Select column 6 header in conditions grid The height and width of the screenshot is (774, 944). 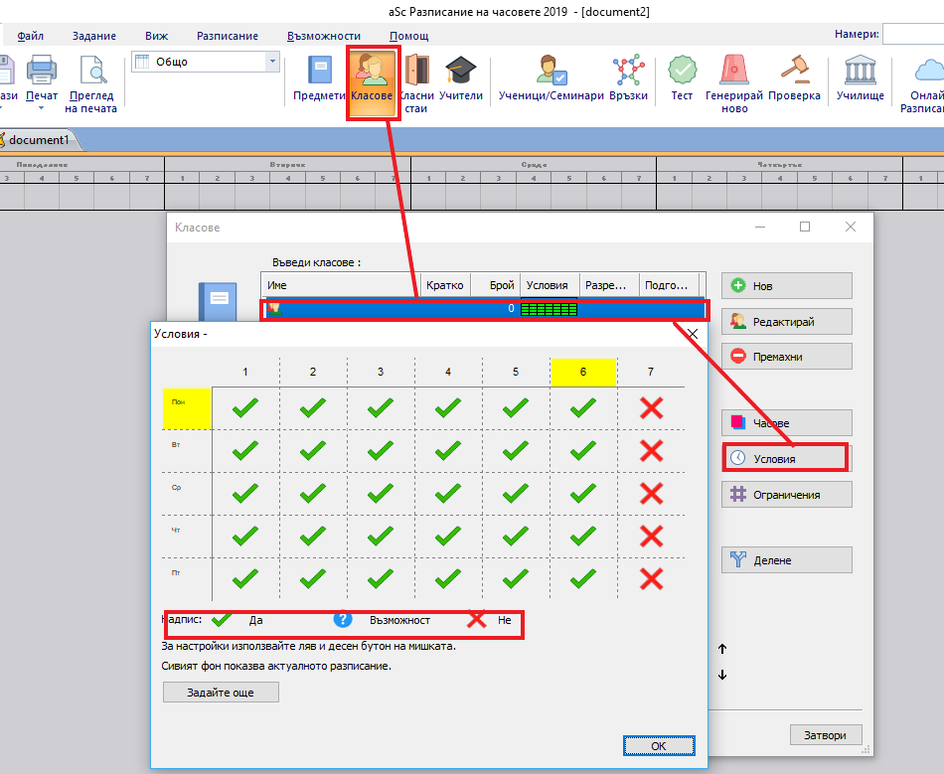[x=583, y=372]
